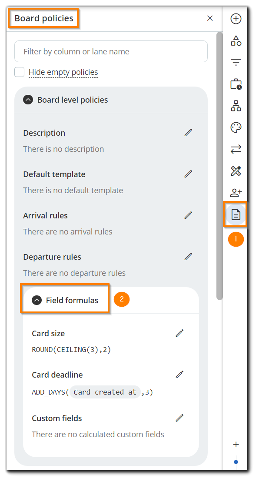Collapse the Field formulas section
Viewport: 259px width, 482px height.
coord(37,300)
